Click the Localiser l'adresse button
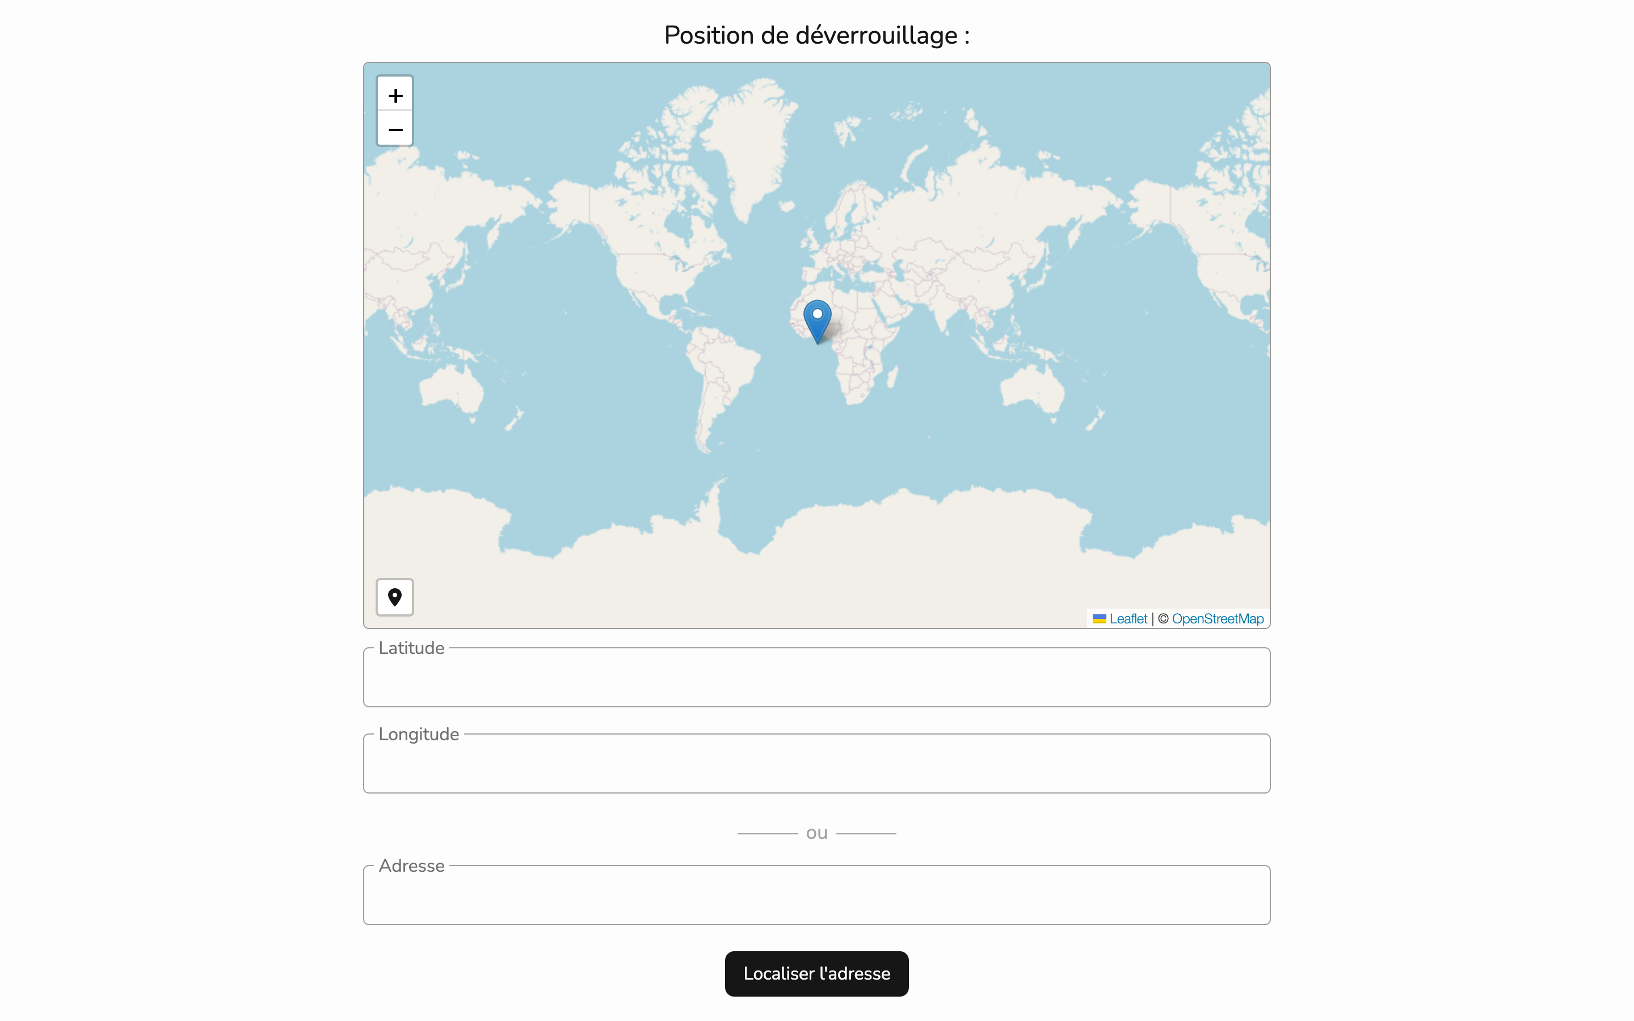The image size is (1634, 1021). click(x=817, y=974)
